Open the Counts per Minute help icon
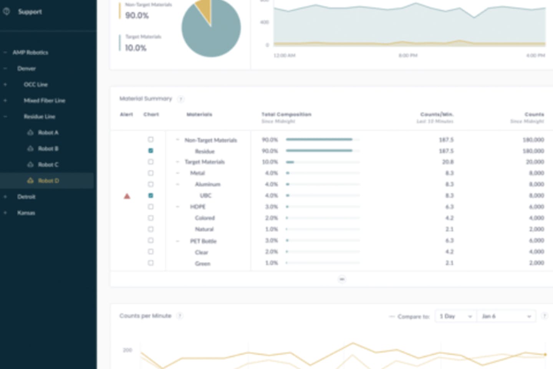Viewport: 553px width, 369px height. tap(180, 316)
